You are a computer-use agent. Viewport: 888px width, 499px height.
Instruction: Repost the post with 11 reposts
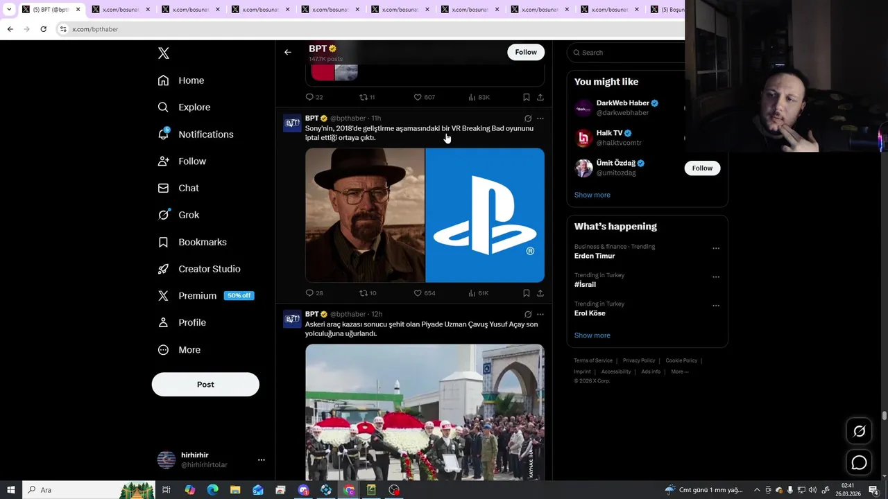point(367,97)
